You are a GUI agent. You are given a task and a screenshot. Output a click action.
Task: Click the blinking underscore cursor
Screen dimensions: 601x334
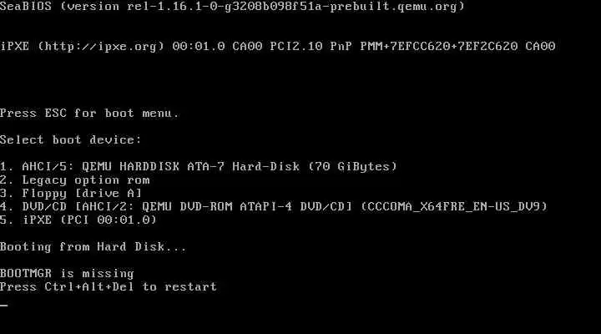tap(4, 306)
